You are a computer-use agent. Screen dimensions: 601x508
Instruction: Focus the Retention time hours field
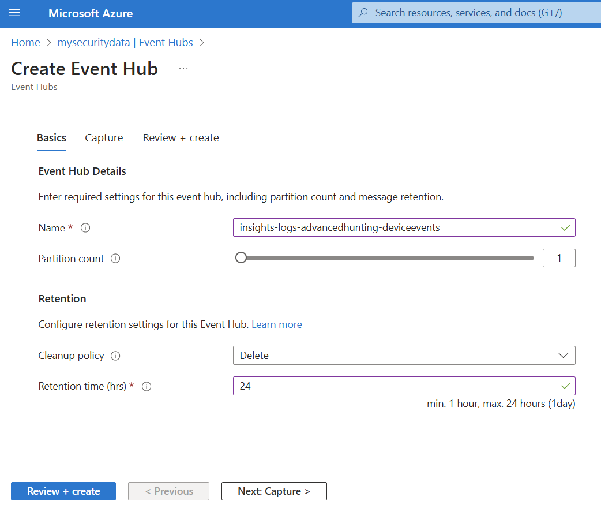pyautogui.click(x=404, y=386)
